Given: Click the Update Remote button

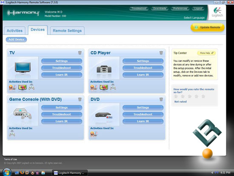Looking at the screenshot, I should (x=208, y=27).
